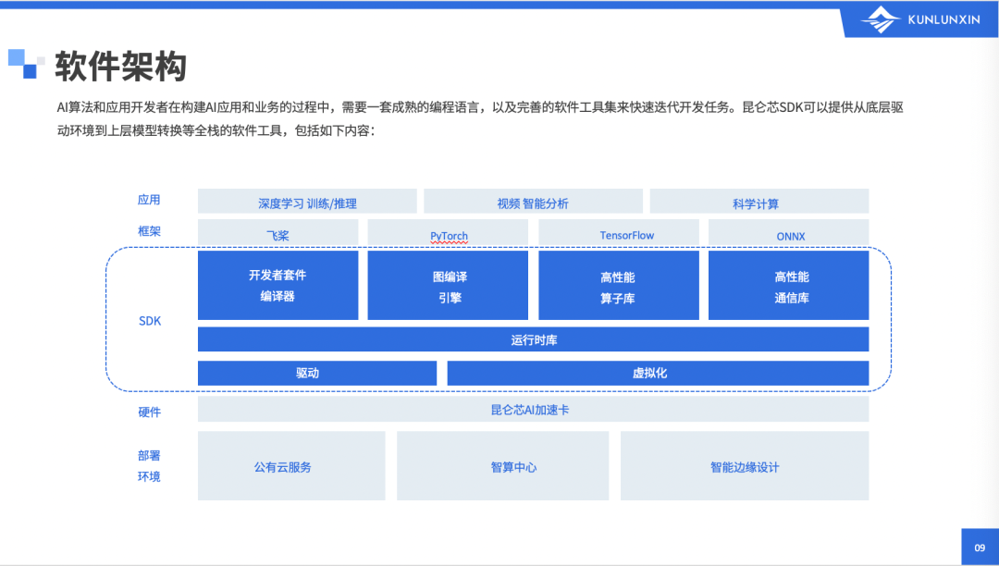
Task: Click the 智算中心 deployment box
Action: (x=502, y=466)
